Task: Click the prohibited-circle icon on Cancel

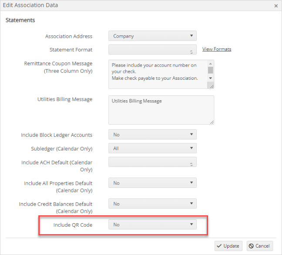Action: coord(251,246)
